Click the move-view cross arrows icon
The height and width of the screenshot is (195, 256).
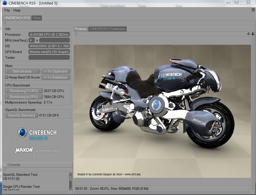(248, 34)
